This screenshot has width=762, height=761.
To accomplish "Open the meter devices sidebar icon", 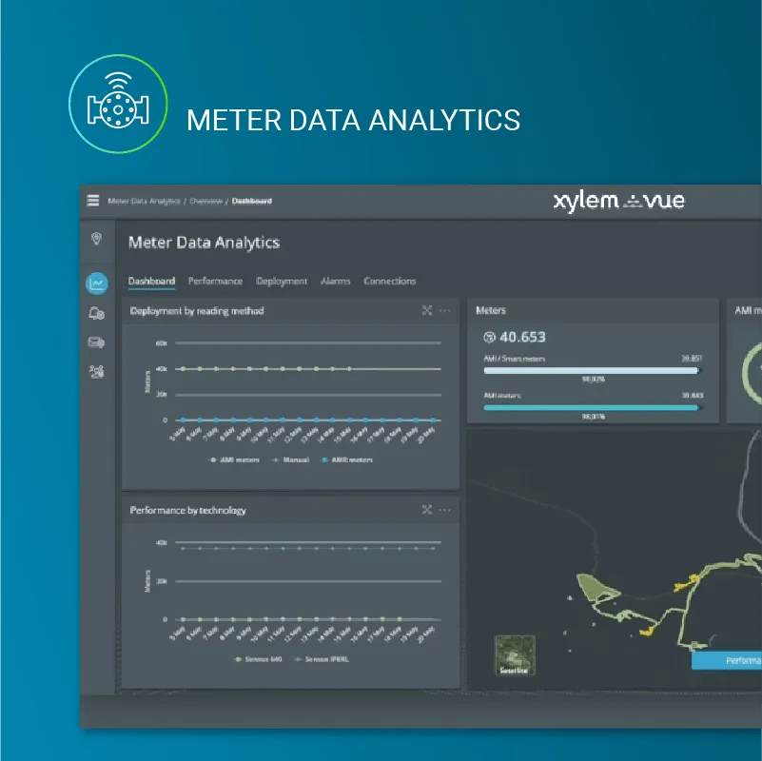I will click(97, 314).
